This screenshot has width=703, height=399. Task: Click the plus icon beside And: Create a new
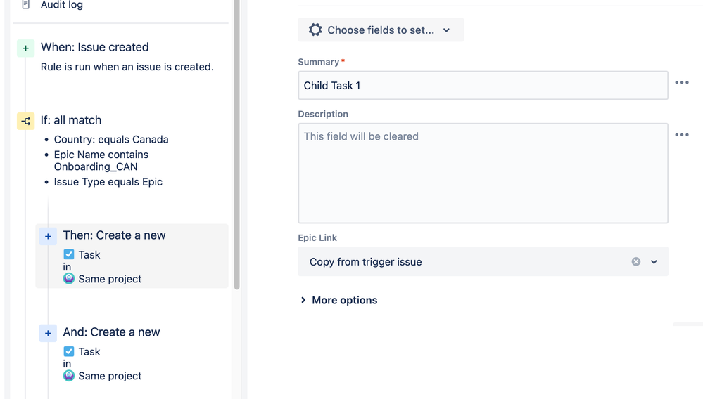coord(48,333)
